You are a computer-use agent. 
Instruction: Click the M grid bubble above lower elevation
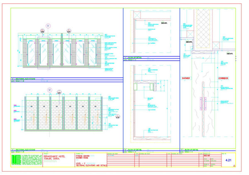(50, 90)
